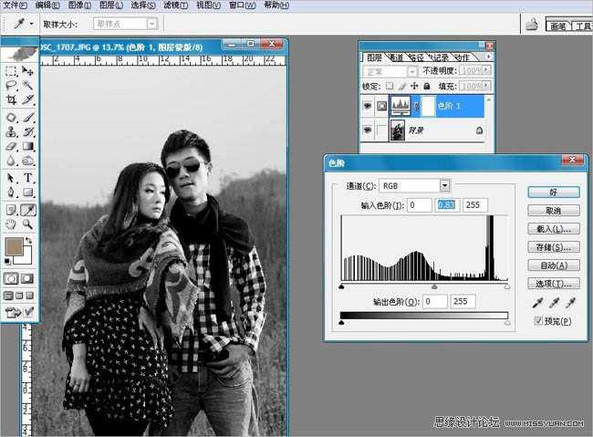
Task: Select the History Brush tool
Action: [x=27, y=131]
